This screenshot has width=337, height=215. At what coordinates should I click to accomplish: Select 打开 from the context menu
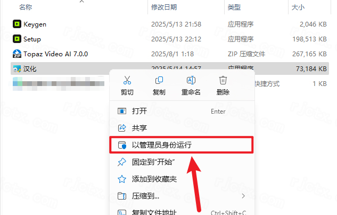point(182,111)
